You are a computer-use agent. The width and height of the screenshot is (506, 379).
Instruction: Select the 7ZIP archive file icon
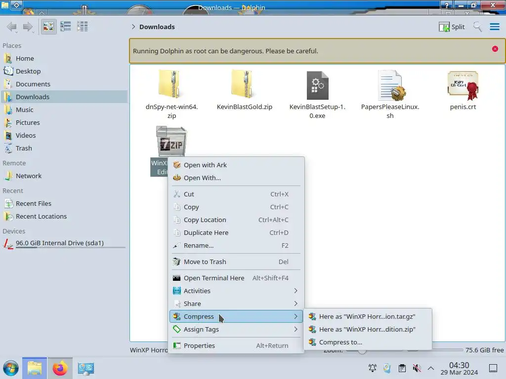171,142
